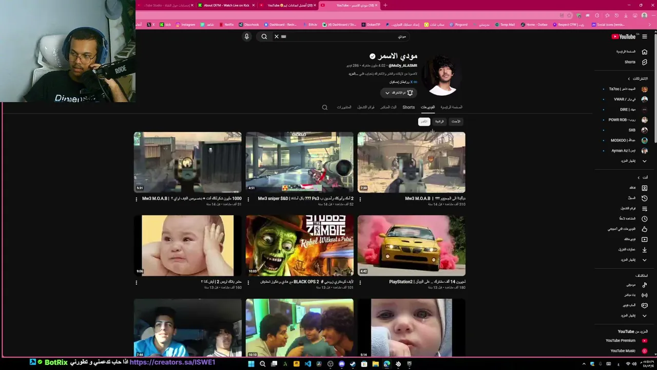Expand the channel description 'more' link
The width and height of the screenshot is (657, 370).
pyautogui.click(x=352, y=73)
